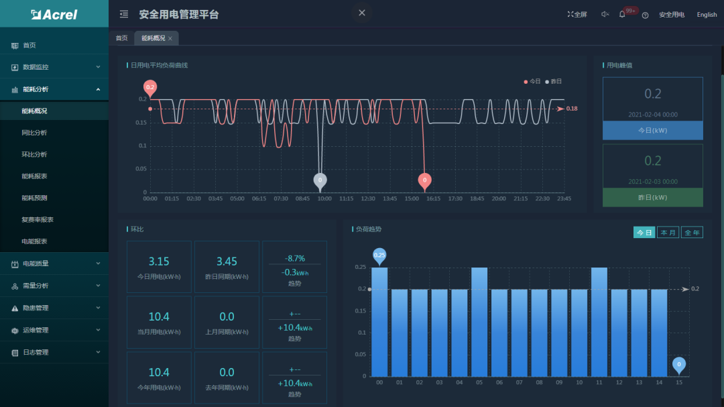Select the 全年 load trend range

click(692, 233)
